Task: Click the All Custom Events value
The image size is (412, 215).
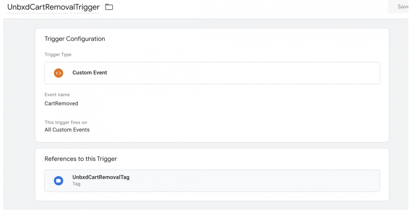Action: tap(67, 130)
